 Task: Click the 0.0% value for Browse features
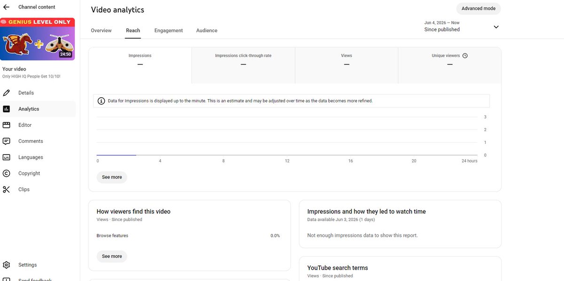[x=275, y=235]
